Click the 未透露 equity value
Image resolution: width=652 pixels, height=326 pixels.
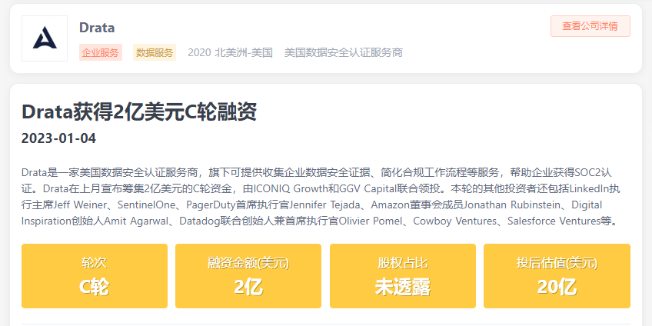402,288
